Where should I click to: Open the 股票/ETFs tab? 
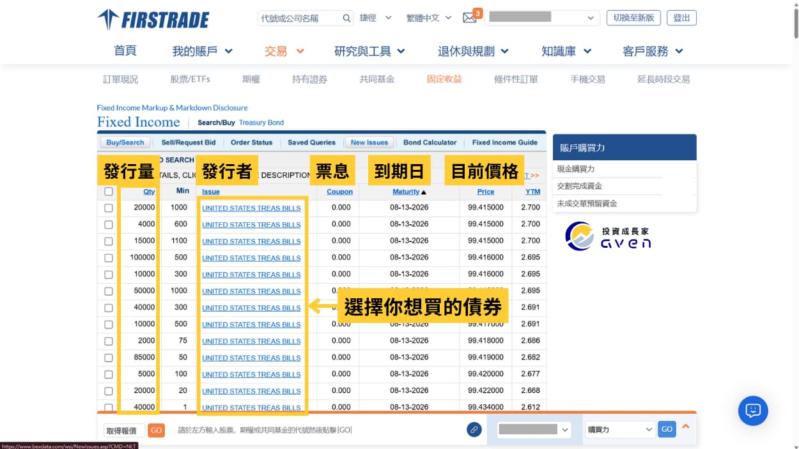tap(190, 79)
